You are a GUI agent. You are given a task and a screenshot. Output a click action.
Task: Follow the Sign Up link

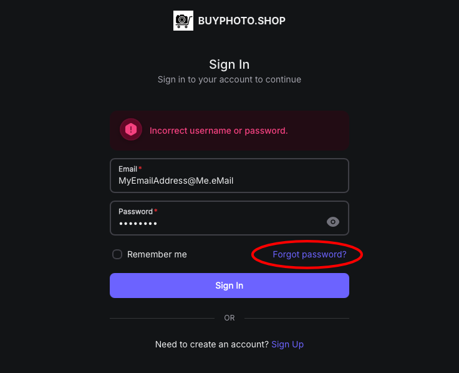287,344
